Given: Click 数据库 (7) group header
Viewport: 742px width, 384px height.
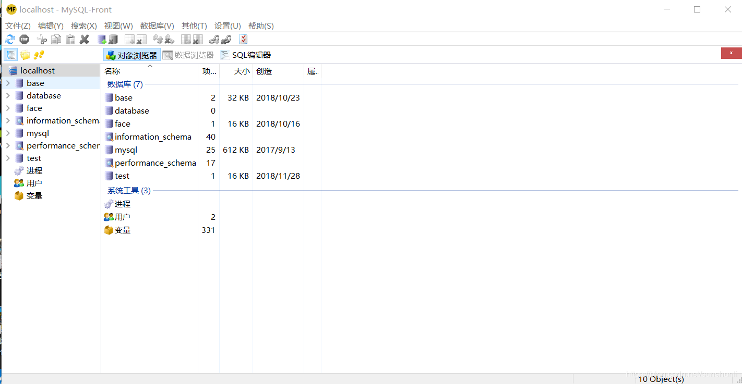Looking at the screenshot, I should coord(125,84).
